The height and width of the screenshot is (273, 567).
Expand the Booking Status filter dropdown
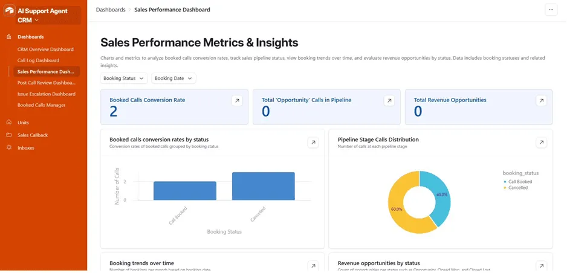coord(124,79)
